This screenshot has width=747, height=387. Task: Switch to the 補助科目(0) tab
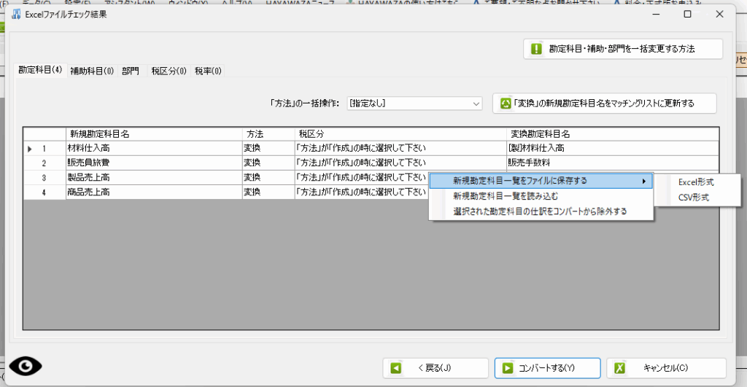click(92, 71)
